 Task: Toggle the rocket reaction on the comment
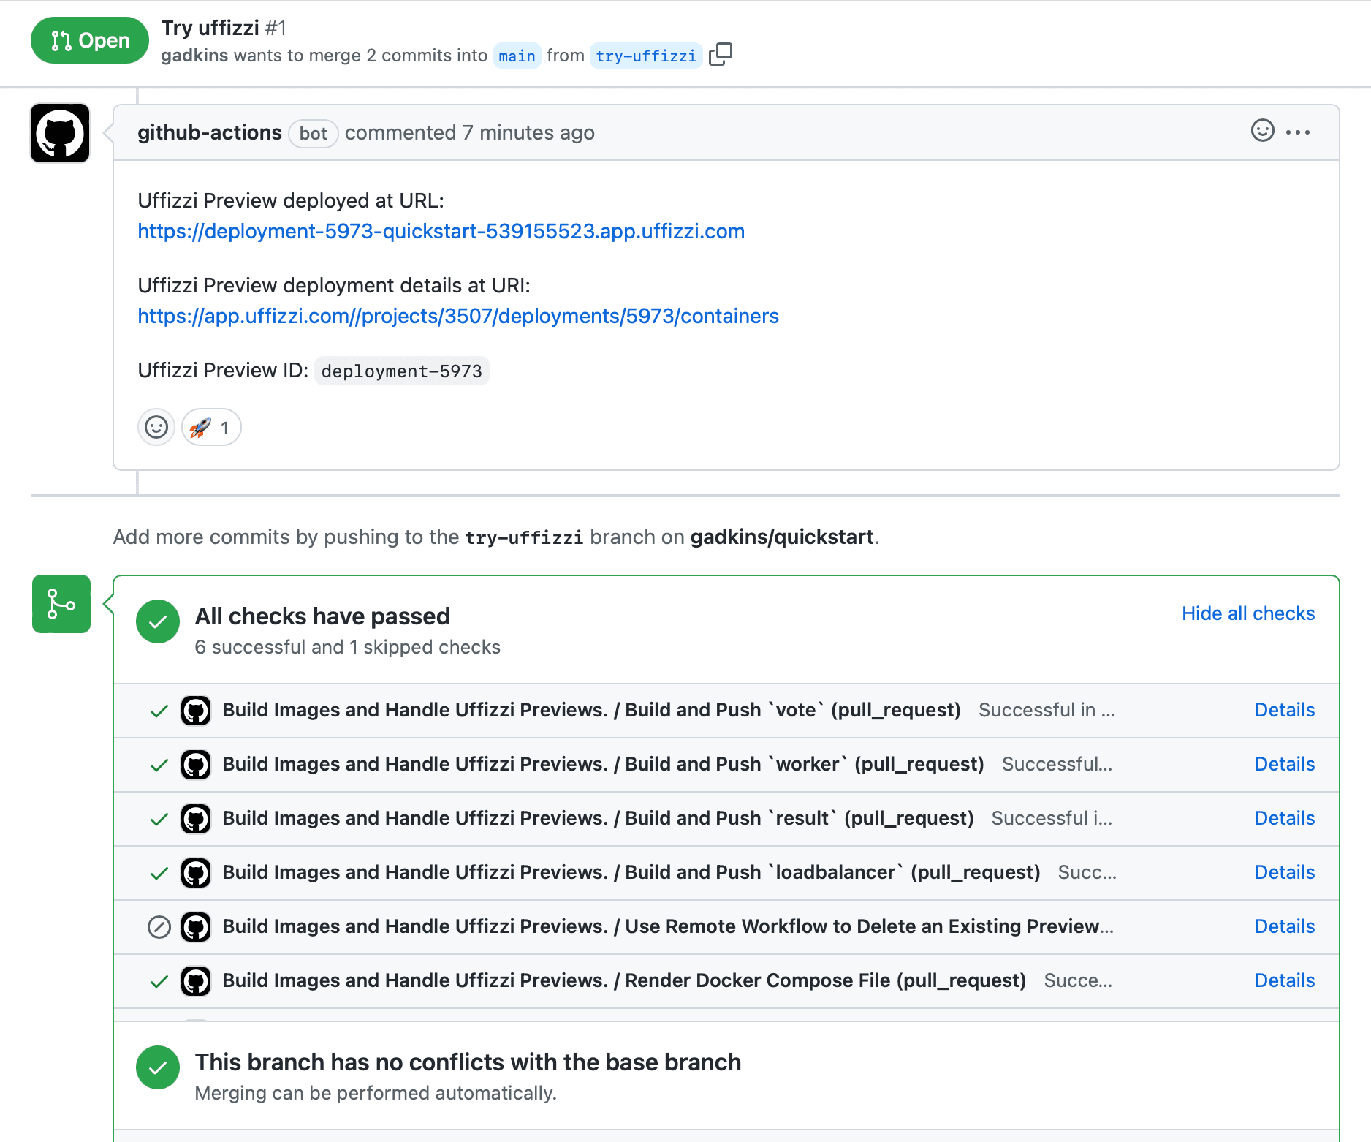point(211,427)
